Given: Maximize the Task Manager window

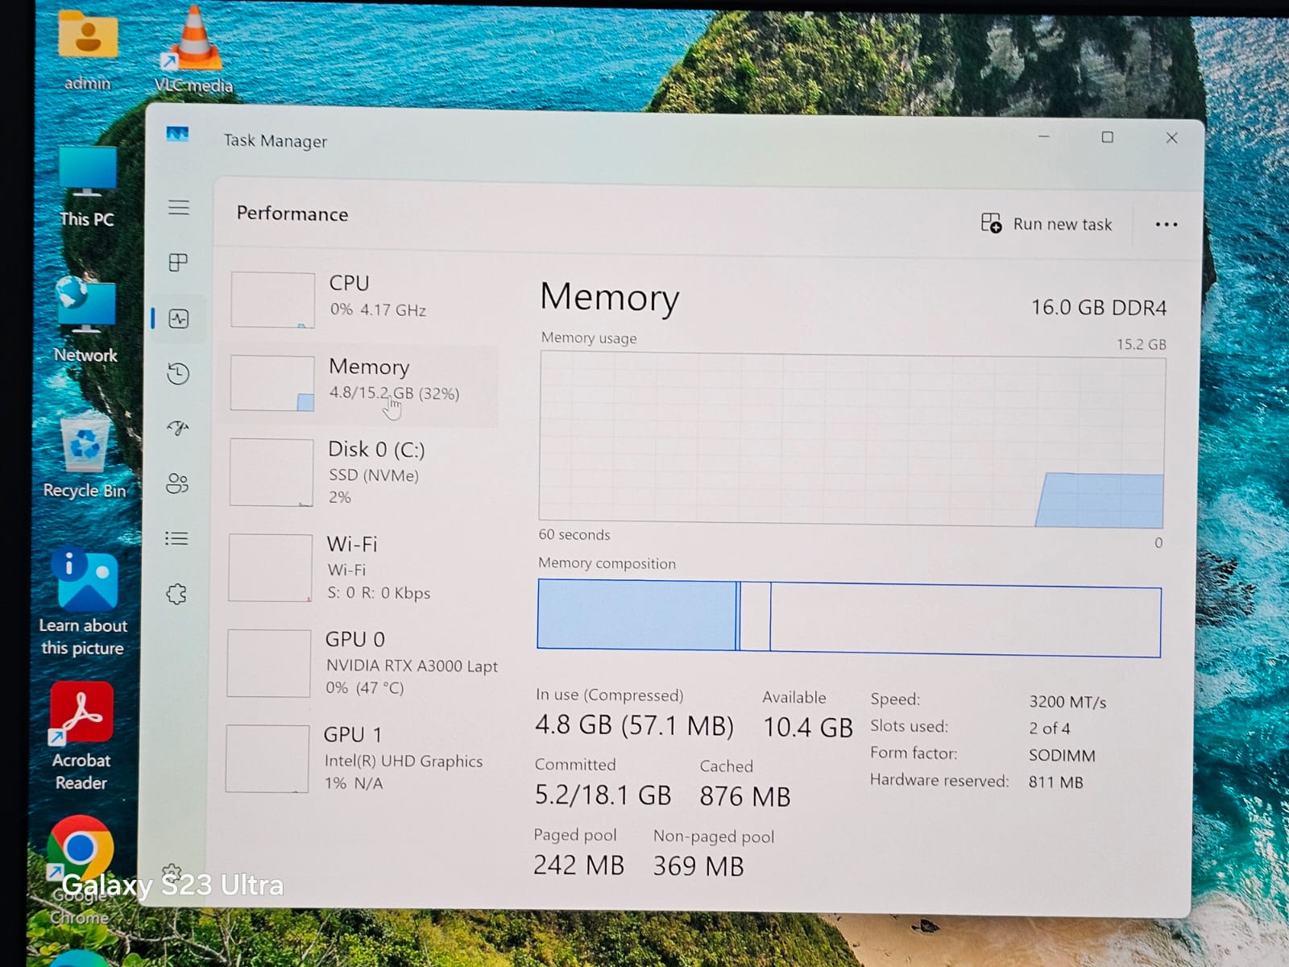Looking at the screenshot, I should point(1108,138).
